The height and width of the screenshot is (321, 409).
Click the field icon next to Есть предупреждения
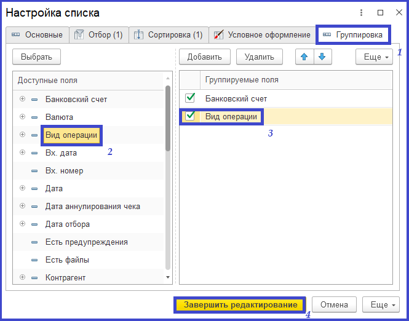coord(34,242)
